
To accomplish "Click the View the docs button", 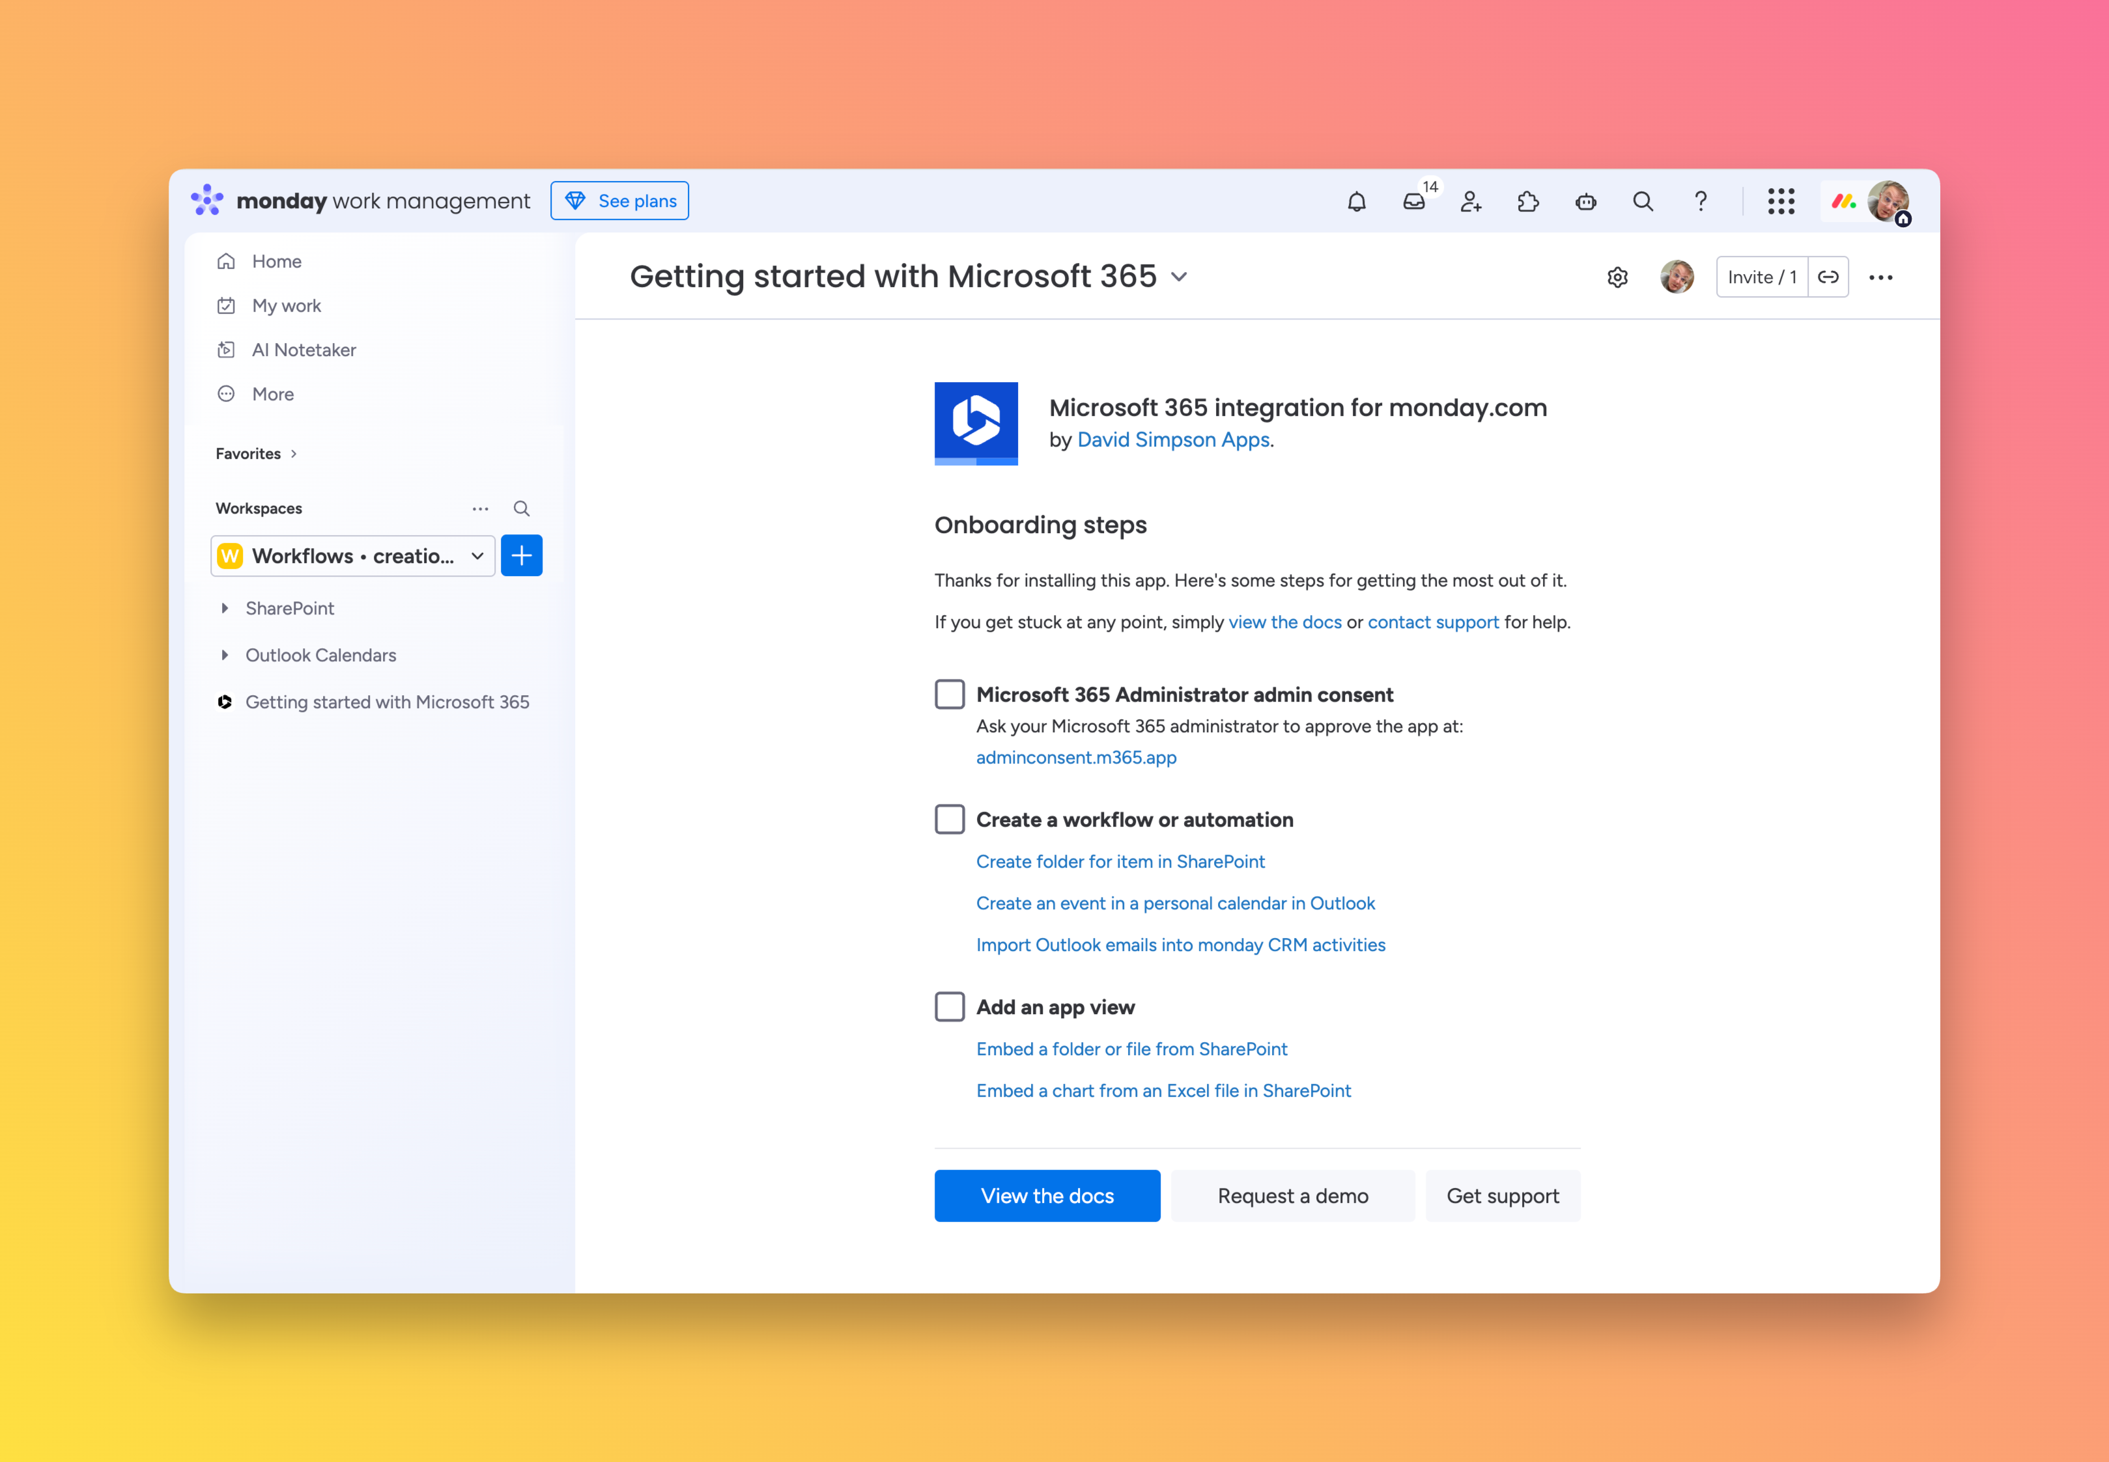I will 1047,1195.
